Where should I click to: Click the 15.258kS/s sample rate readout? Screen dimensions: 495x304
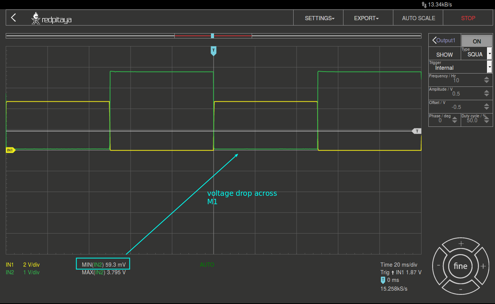394,288
